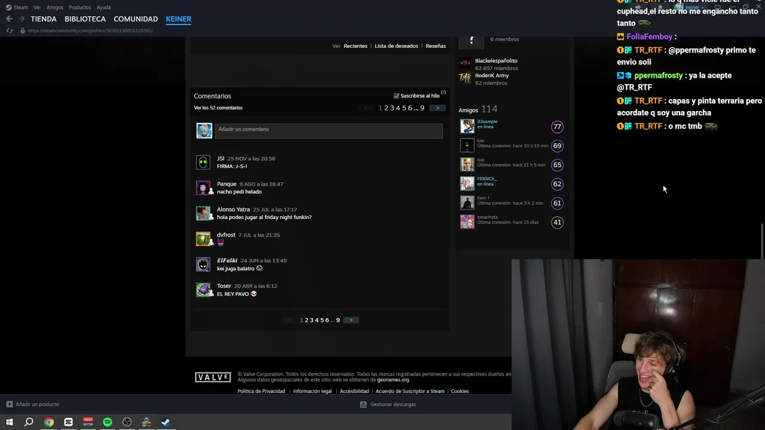Viewport: 765px width, 430px height.
Task: Click level 77 badge of 33xample
Action: pos(557,127)
